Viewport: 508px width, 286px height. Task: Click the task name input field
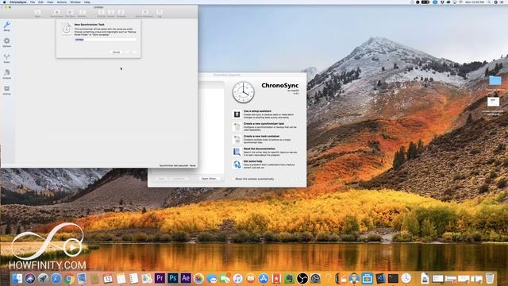pos(106,40)
